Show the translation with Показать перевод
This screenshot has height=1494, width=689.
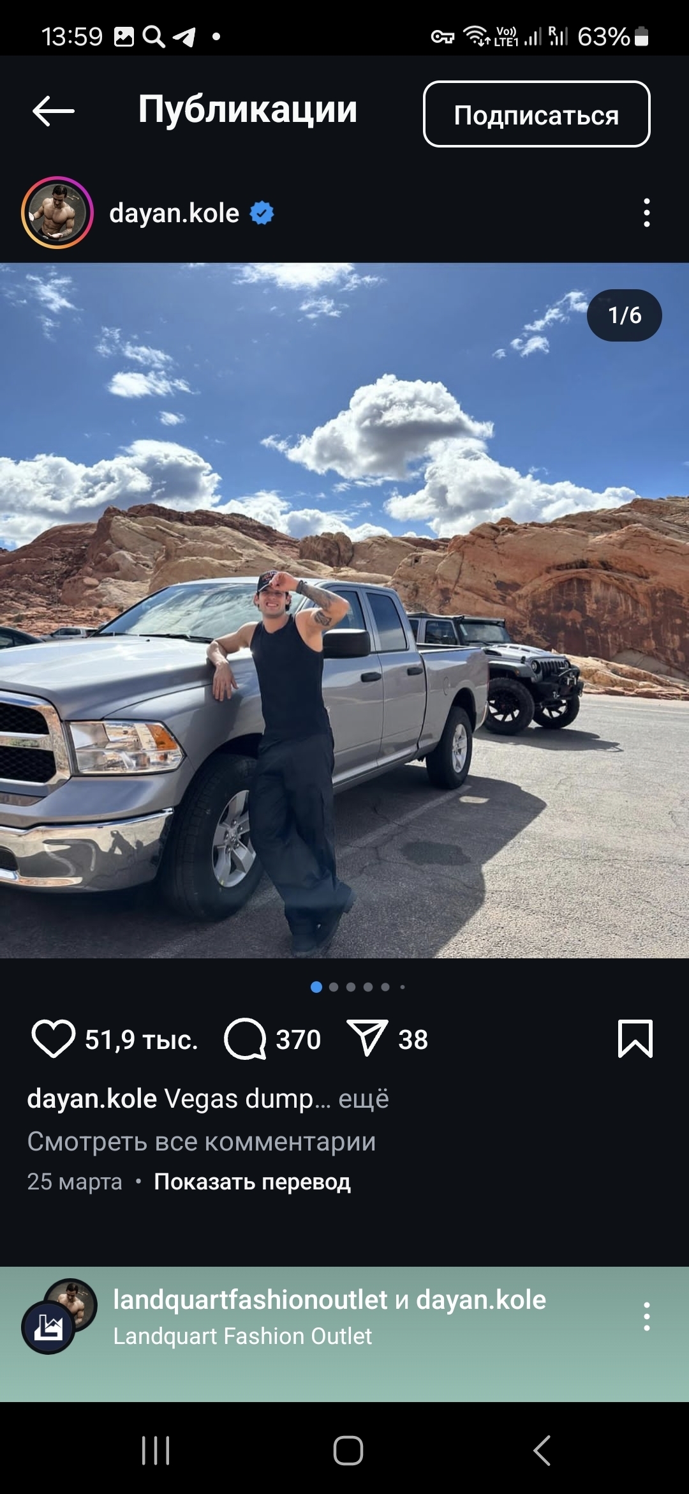click(252, 1182)
